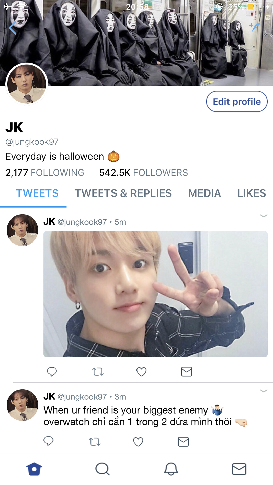Image resolution: width=273 pixels, height=485 pixels.
Task: Share selfie photo tweet via message icon
Action: coord(187,372)
